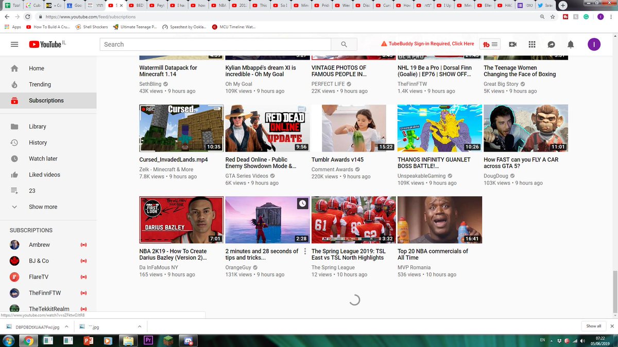Click the create video camera icon

pos(512,45)
